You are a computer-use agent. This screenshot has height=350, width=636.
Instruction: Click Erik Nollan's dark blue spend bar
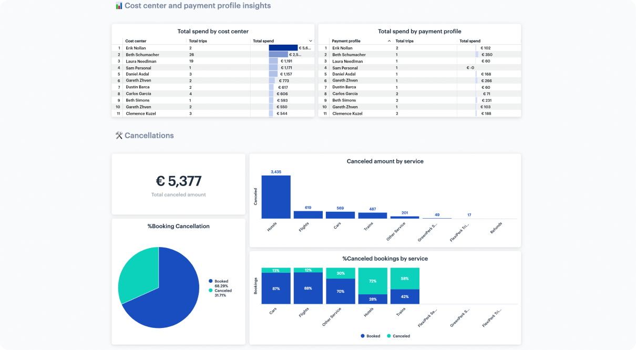[x=283, y=48]
